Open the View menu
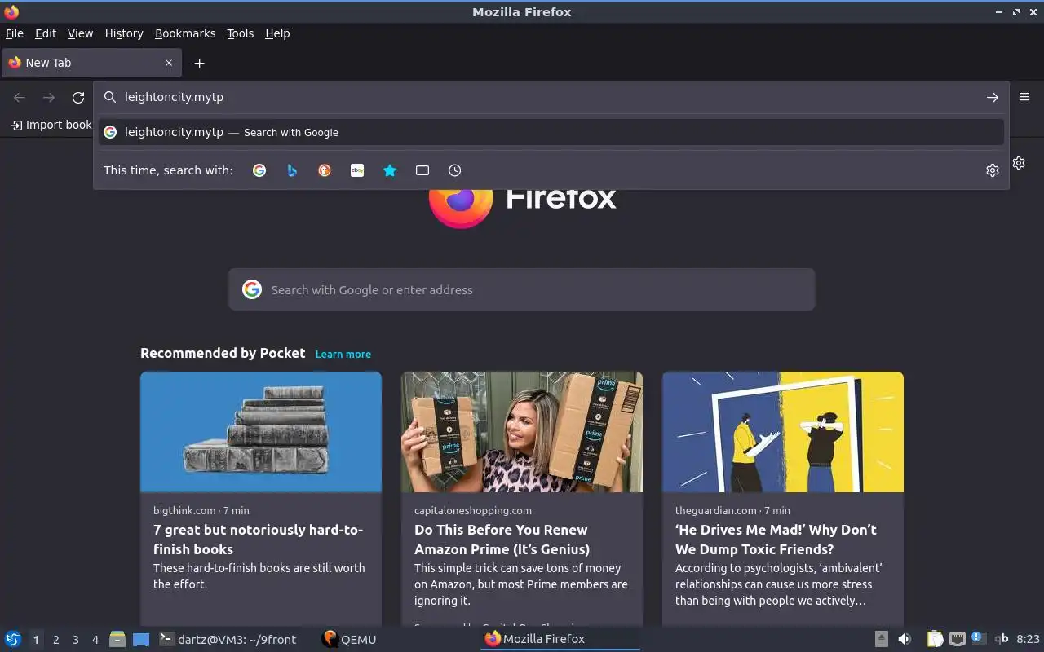Viewport: 1044px width, 652px height. click(x=80, y=33)
